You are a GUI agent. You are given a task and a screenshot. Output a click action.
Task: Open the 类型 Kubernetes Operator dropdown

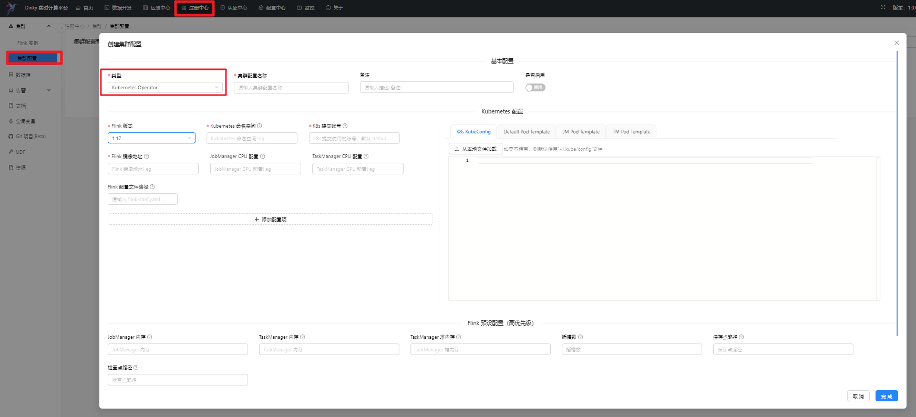click(165, 88)
